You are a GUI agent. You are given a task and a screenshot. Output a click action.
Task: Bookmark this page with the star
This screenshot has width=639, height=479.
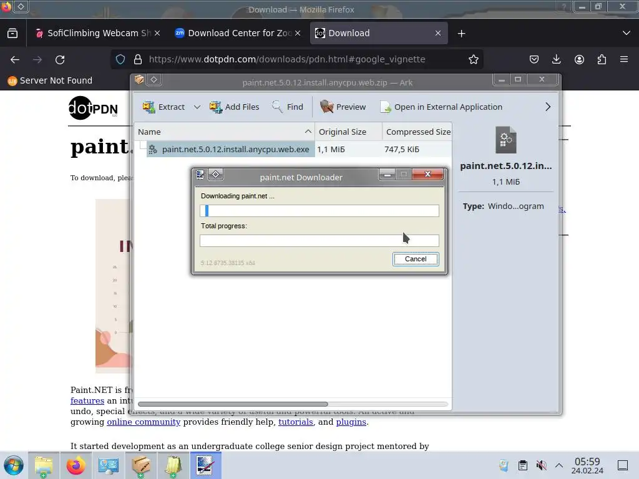[473, 59]
